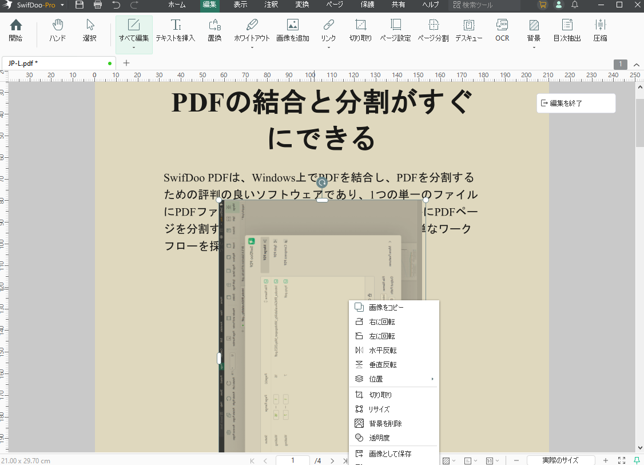
Task: Click inside the page number input field
Action: (x=292, y=460)
